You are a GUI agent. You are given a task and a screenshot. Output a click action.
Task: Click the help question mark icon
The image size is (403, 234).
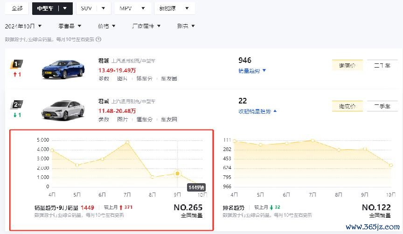click(99, 40)
